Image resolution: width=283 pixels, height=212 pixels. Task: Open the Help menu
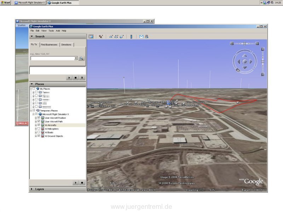click(64, 31)
